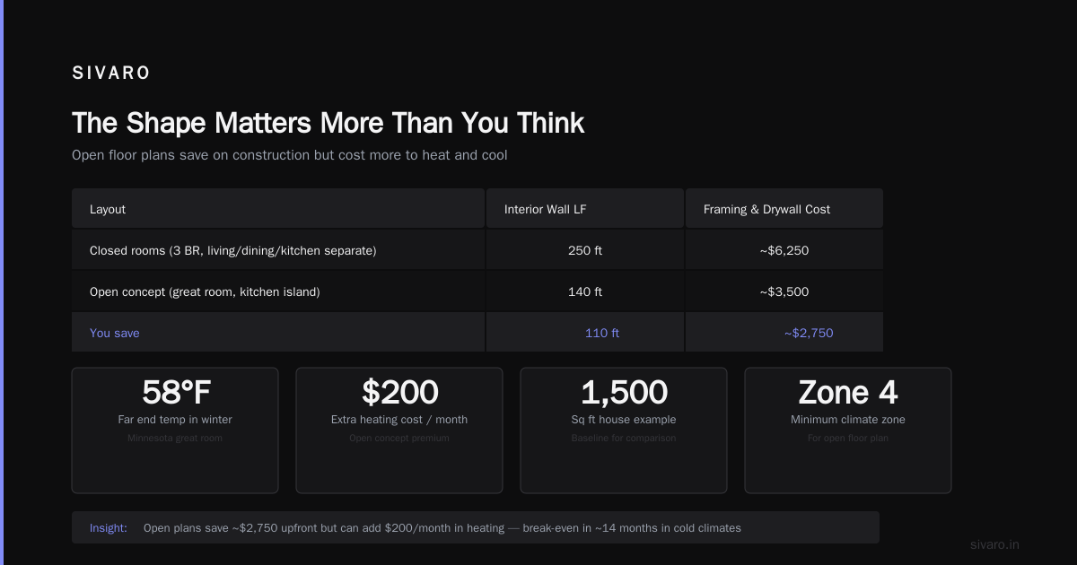Open the $200 extra heating cost card
The image size is (1077, 565).
(399, 430)
